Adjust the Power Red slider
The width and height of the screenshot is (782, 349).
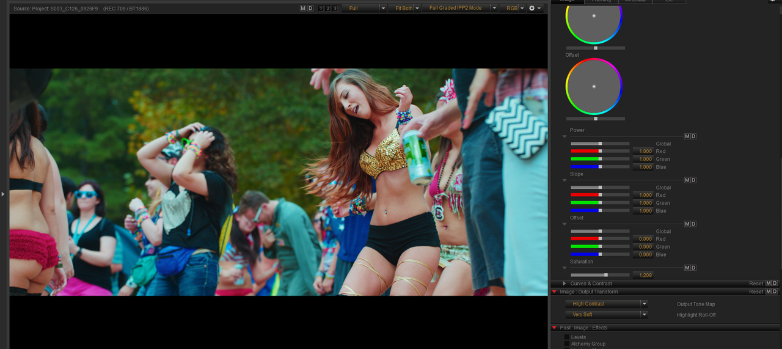600,151
